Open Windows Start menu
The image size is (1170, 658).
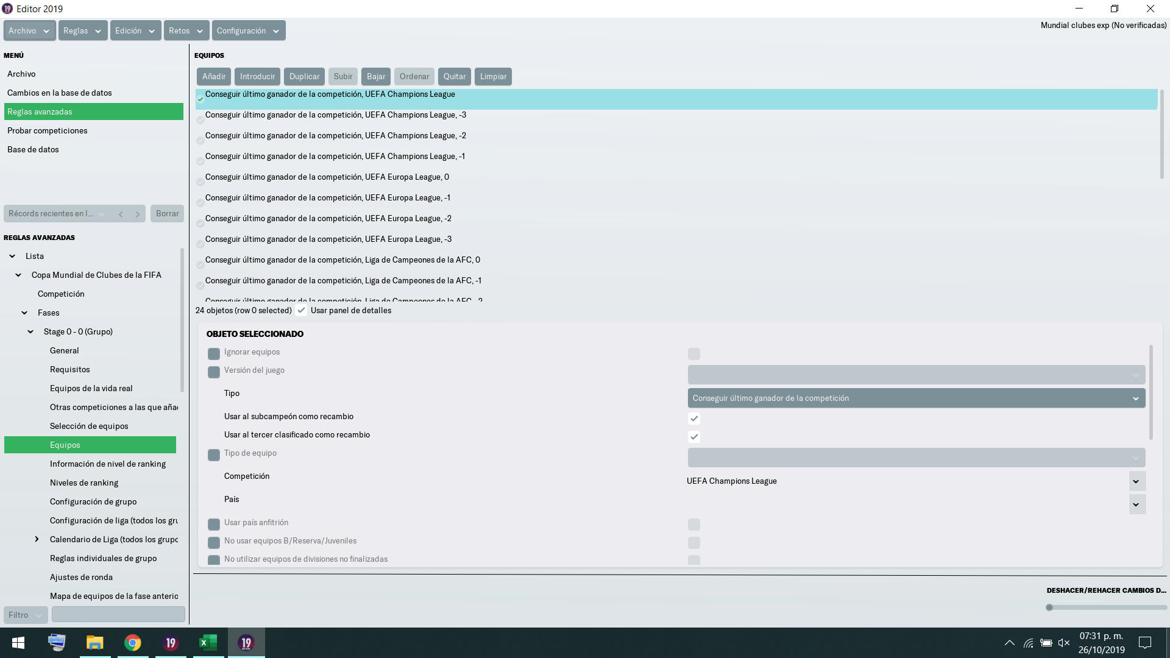click(x=18, y=643)
